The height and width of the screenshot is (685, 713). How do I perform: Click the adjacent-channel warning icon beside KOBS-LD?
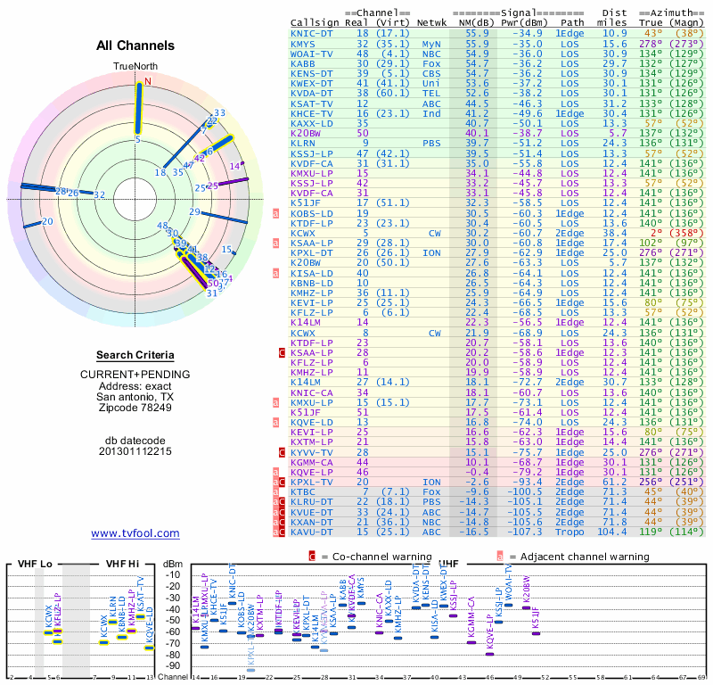coord(276,213)
